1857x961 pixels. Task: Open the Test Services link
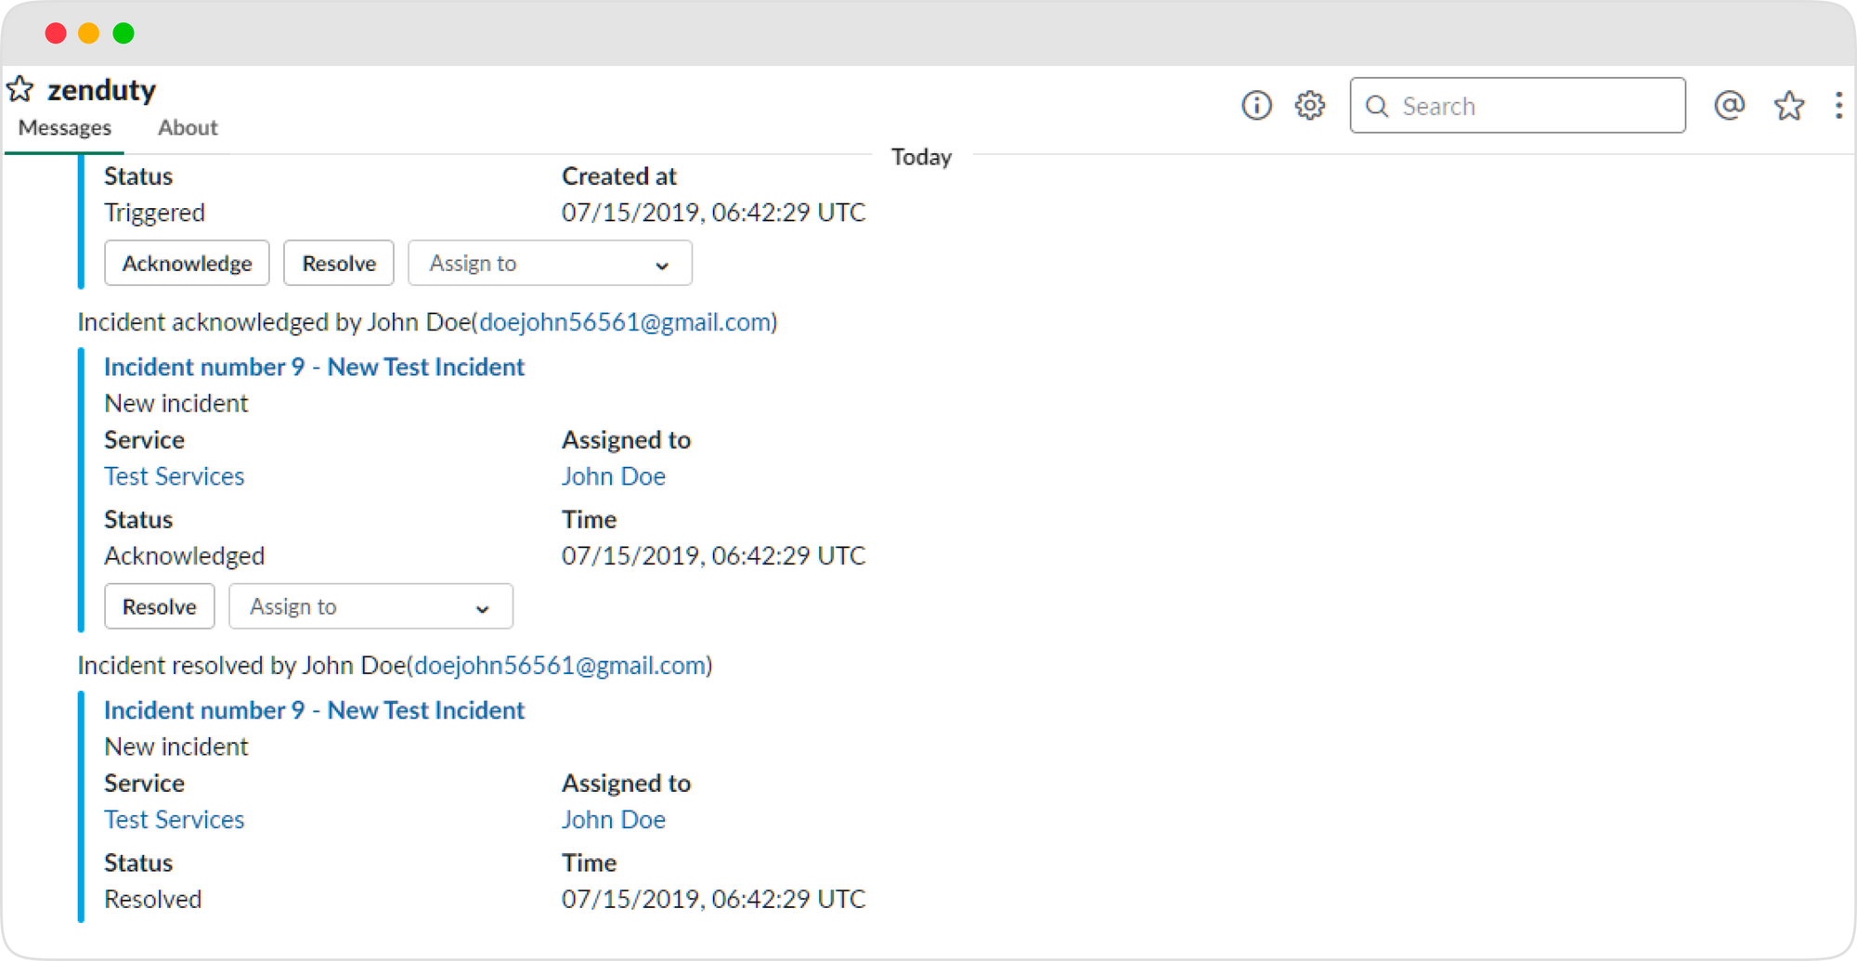click(174, 475)
